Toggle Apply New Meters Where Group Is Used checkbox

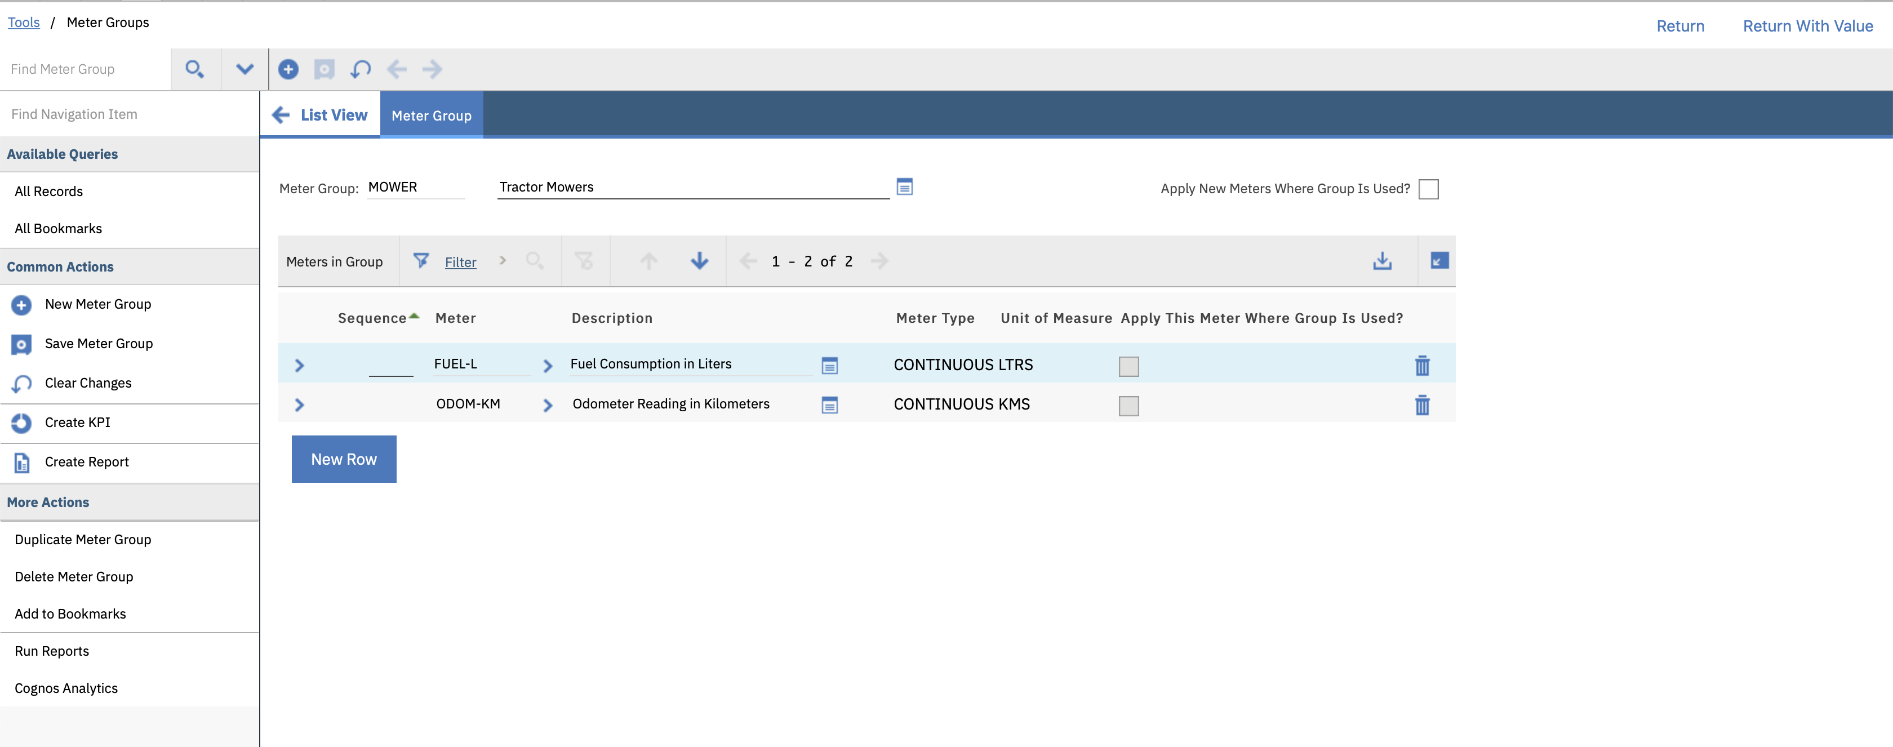coord(1429,189)
